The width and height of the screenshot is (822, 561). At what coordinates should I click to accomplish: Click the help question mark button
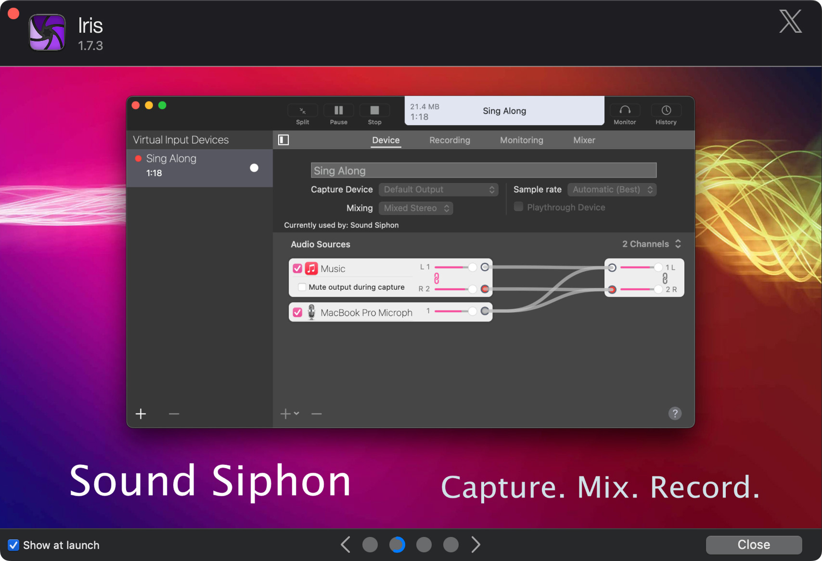coord(675,413)
